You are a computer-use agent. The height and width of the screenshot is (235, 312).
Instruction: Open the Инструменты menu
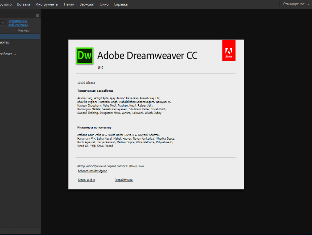(x=47, y=4)
